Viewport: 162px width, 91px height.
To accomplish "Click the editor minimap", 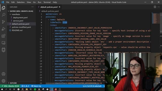I will click(156, 18).
